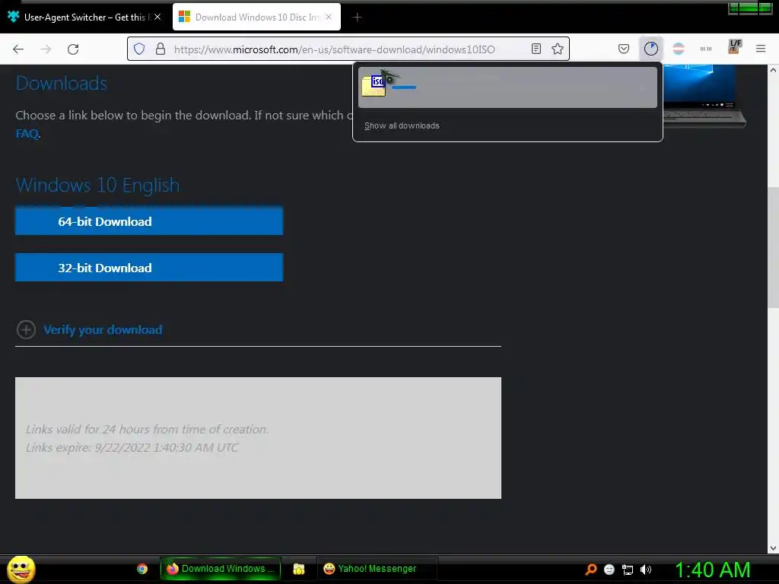
Task: Reload the current page
Action: [73, 49]
